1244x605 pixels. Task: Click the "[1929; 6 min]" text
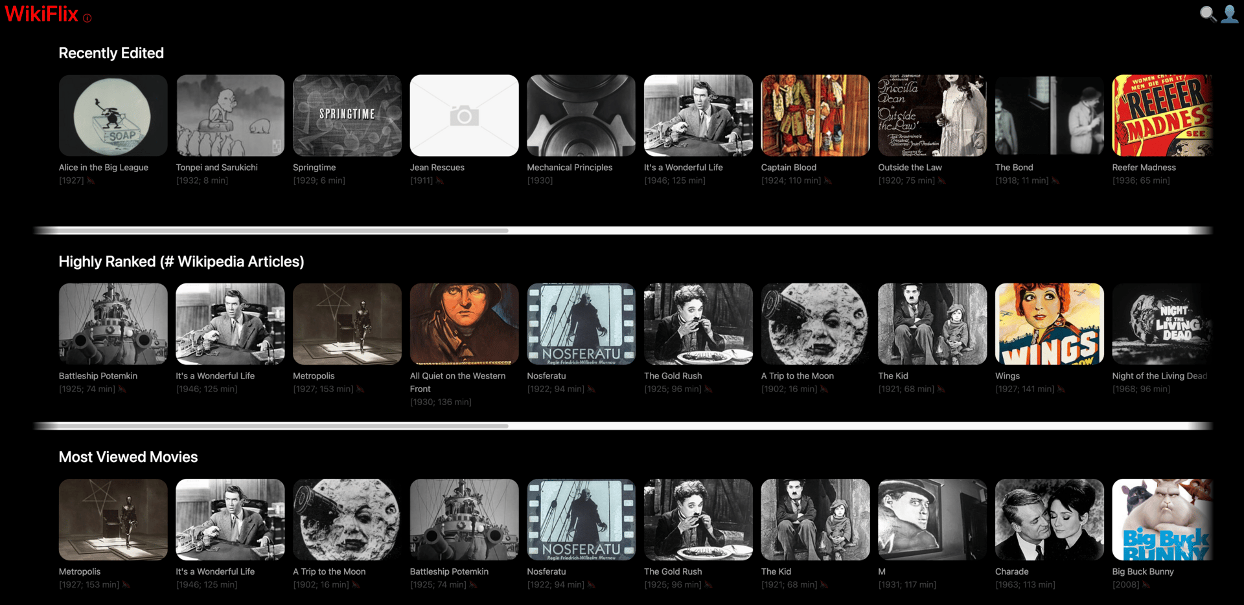click(x=319, y=181)
